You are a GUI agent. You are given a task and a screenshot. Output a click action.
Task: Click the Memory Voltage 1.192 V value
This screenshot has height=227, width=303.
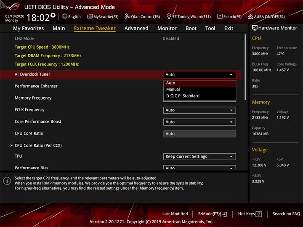(x=283, y=118)
